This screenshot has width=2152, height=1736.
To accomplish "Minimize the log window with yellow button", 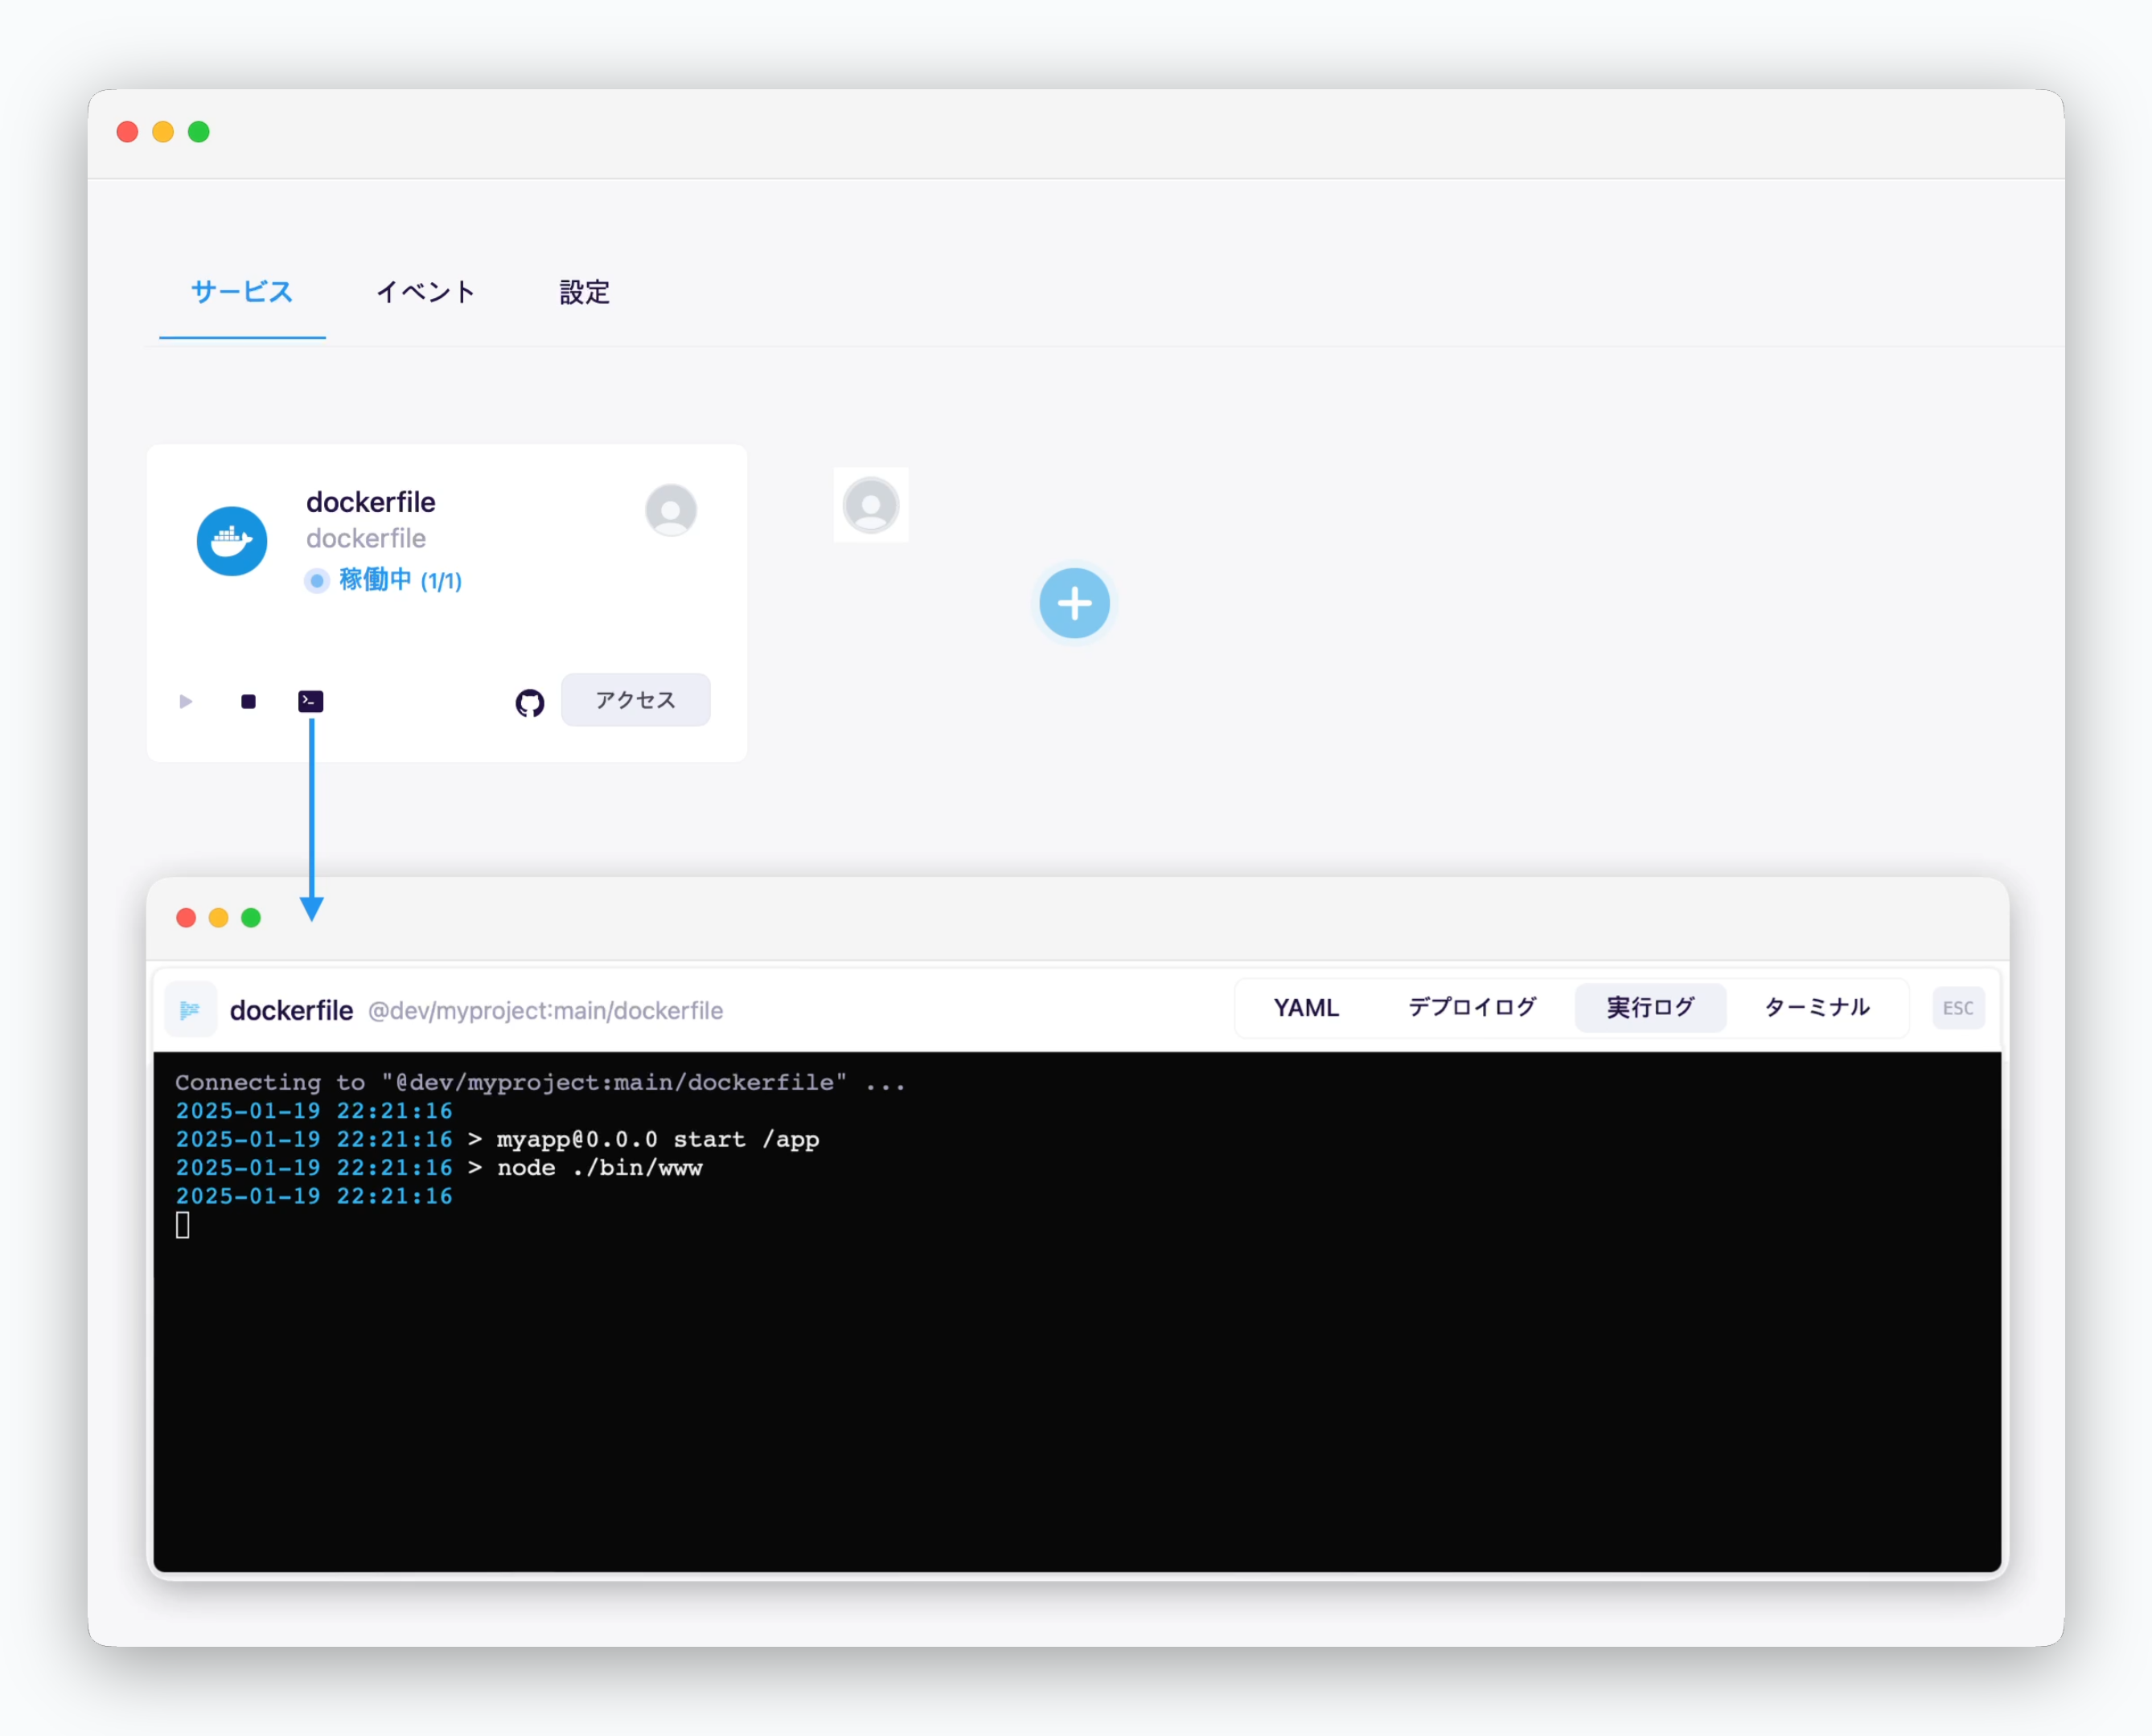I will (218, 918).
